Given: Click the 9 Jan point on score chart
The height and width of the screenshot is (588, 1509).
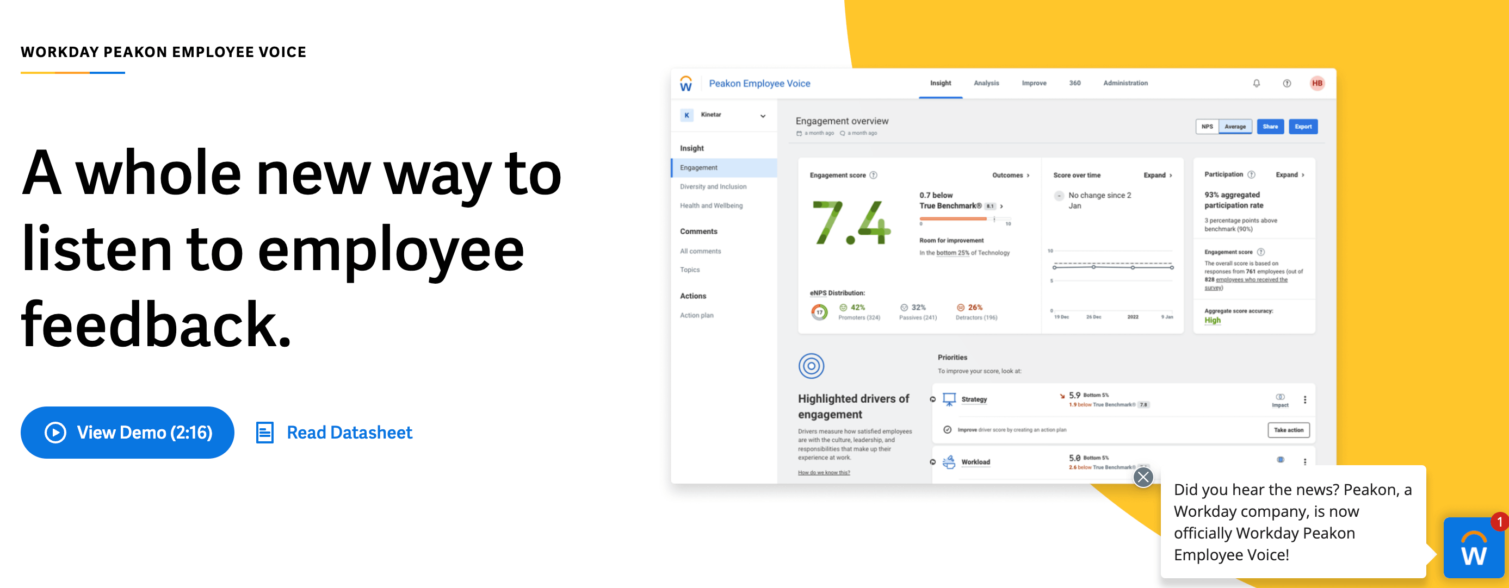Looking at the screenshot, I should click(x=1172, y=268).
